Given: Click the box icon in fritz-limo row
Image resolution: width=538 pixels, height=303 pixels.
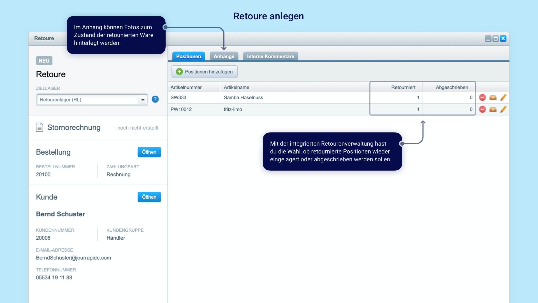Looking at the screenshot, I should [493, 109].
